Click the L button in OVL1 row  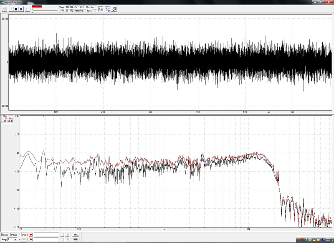[62, 235]
